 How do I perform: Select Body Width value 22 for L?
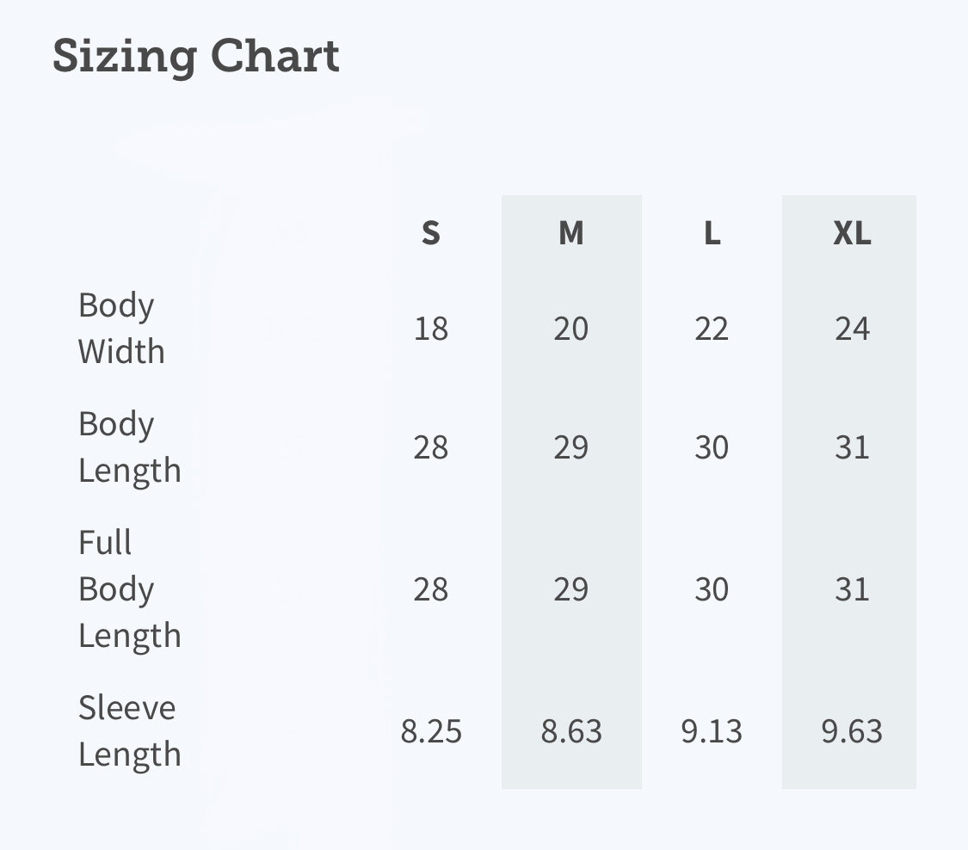[712, 329]
